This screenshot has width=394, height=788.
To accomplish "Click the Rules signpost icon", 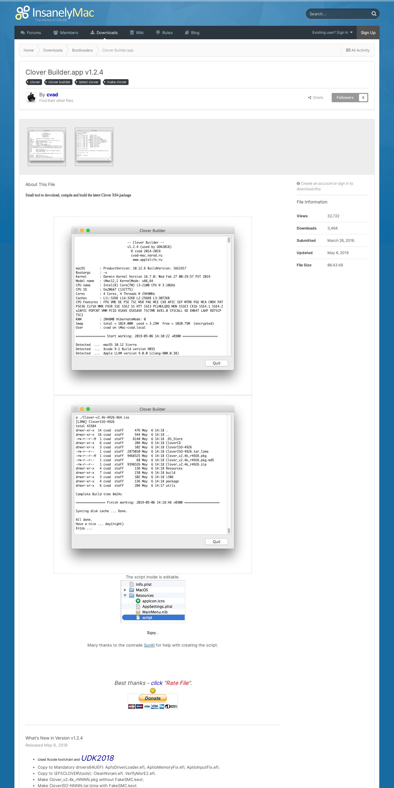I will [158, 33].
